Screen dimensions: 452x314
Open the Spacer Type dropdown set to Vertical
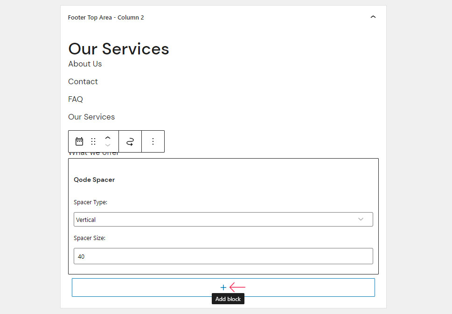pyautogui.click(x=223, y=220)
